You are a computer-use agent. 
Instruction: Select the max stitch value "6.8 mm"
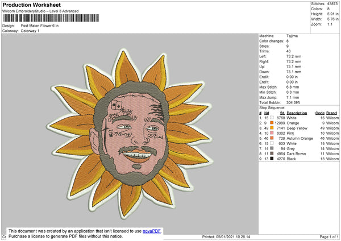click(x=293, y=87)
